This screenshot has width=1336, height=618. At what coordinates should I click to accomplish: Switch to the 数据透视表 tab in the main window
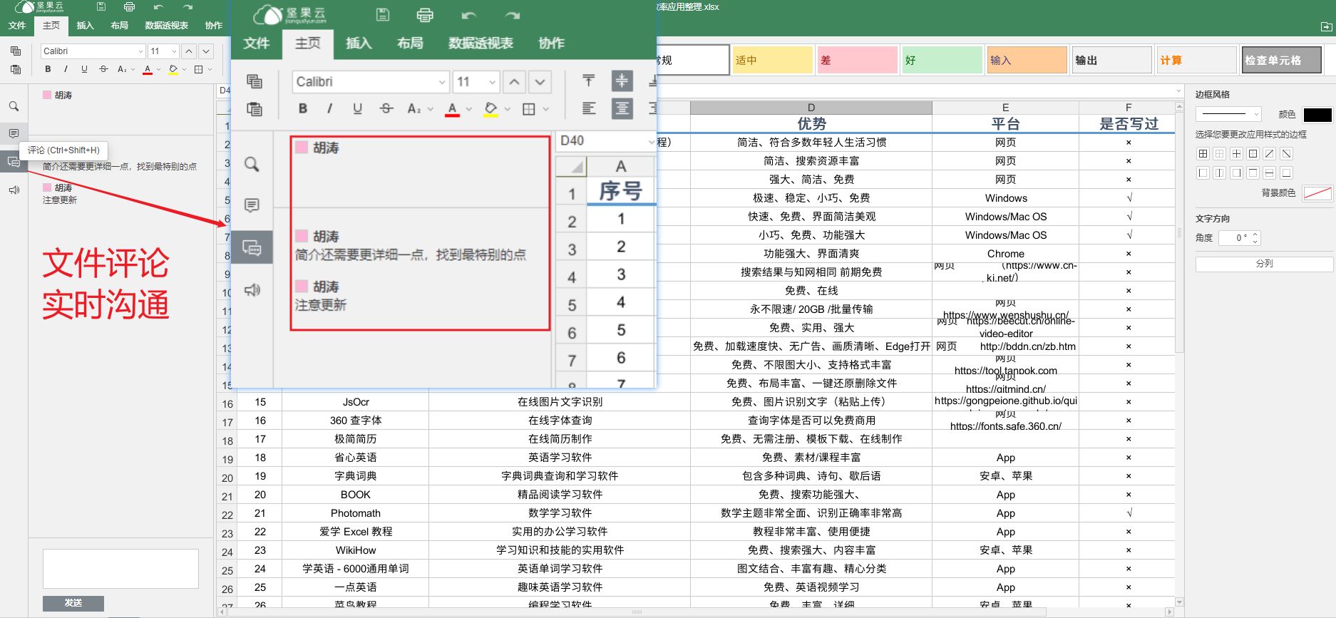[x=166, y=26]
